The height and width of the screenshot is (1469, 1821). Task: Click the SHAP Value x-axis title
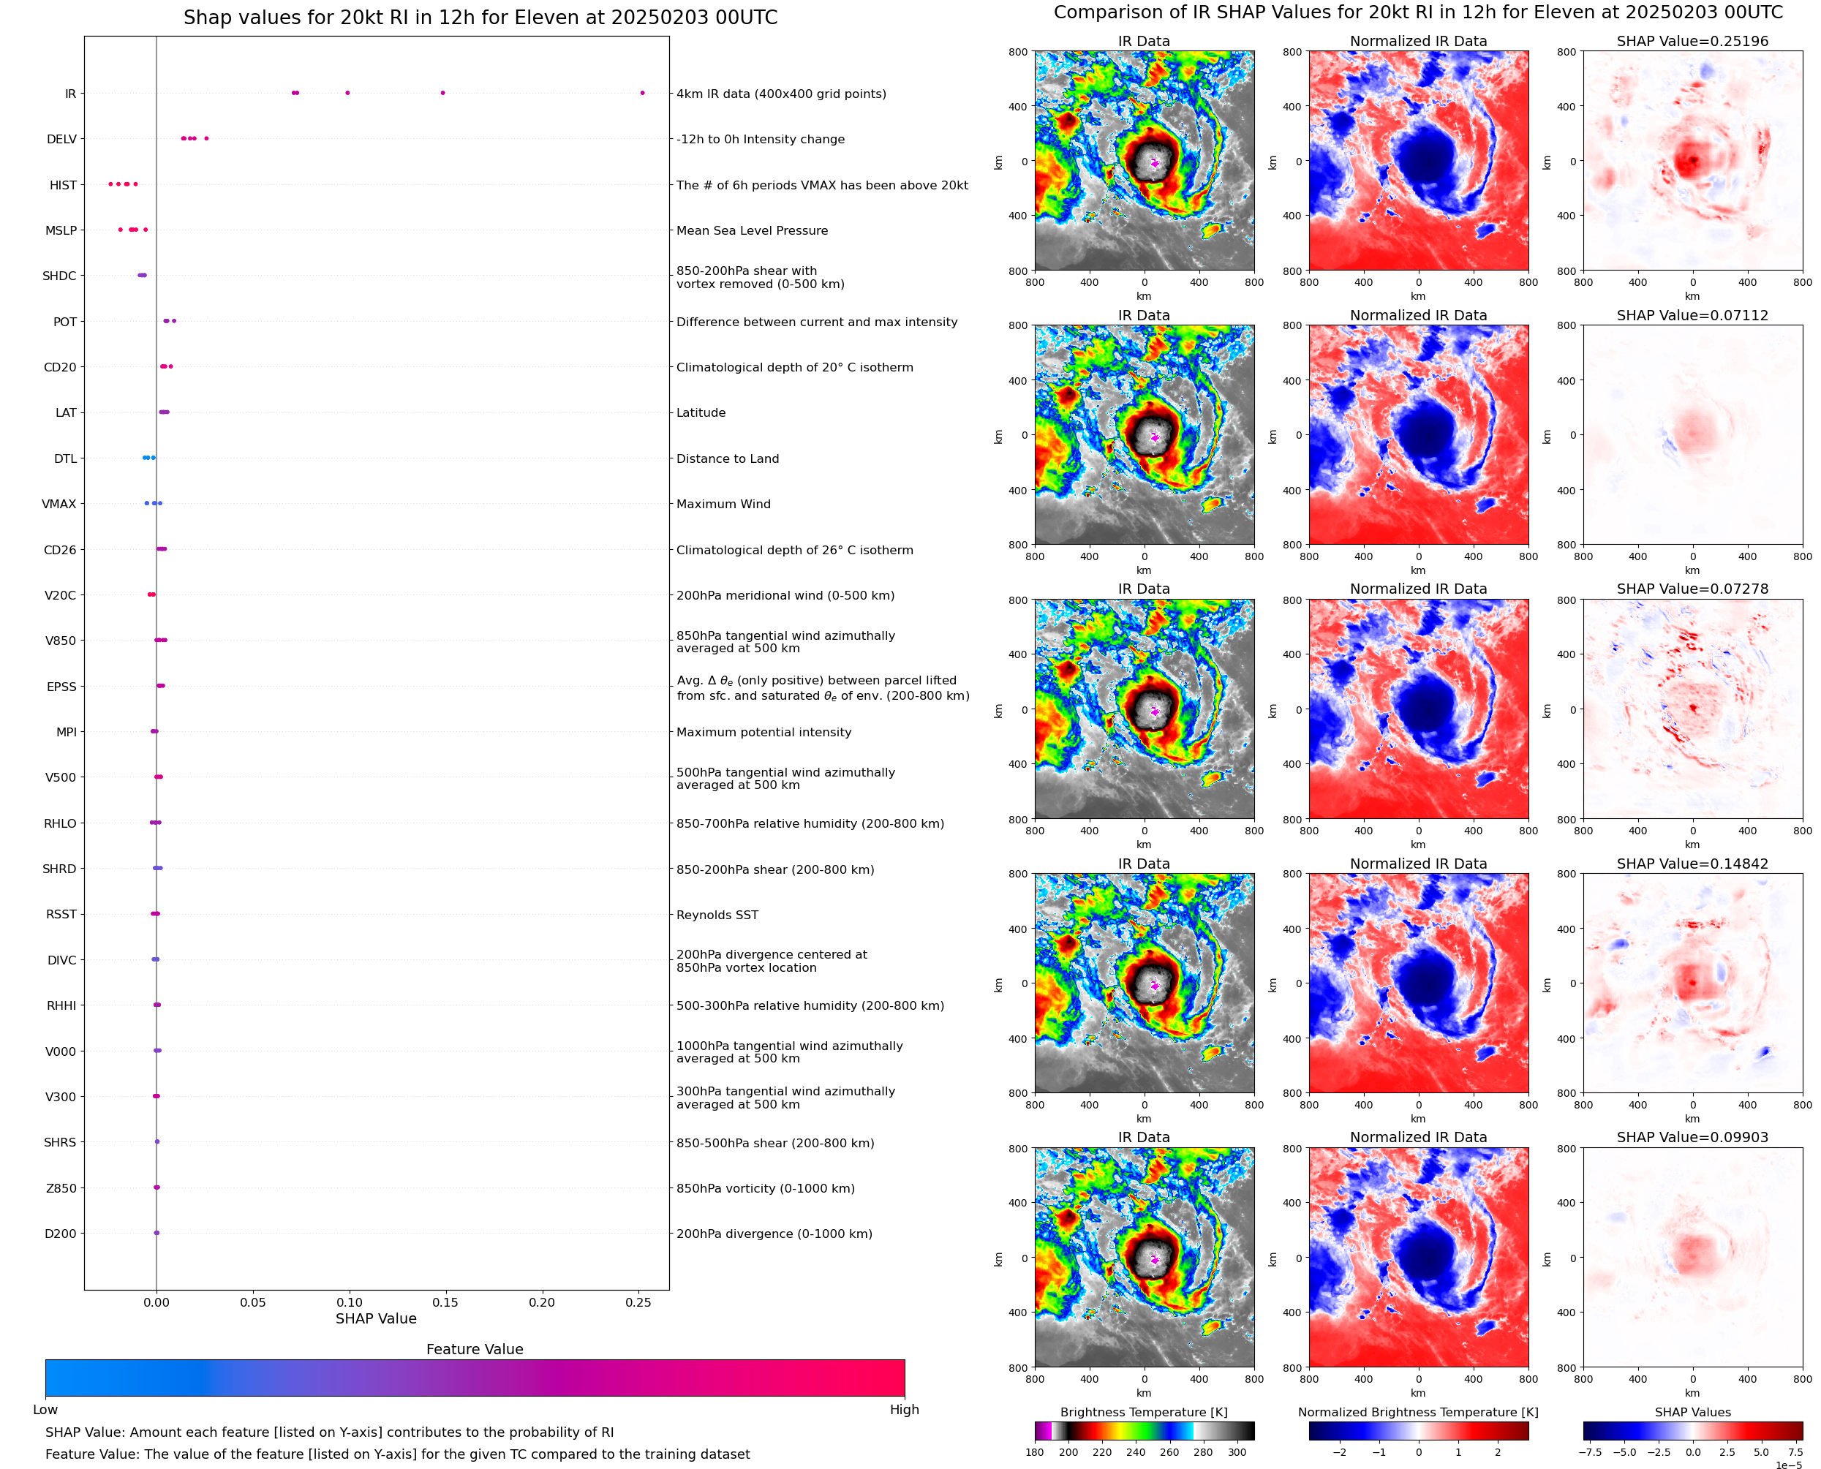376,1319
